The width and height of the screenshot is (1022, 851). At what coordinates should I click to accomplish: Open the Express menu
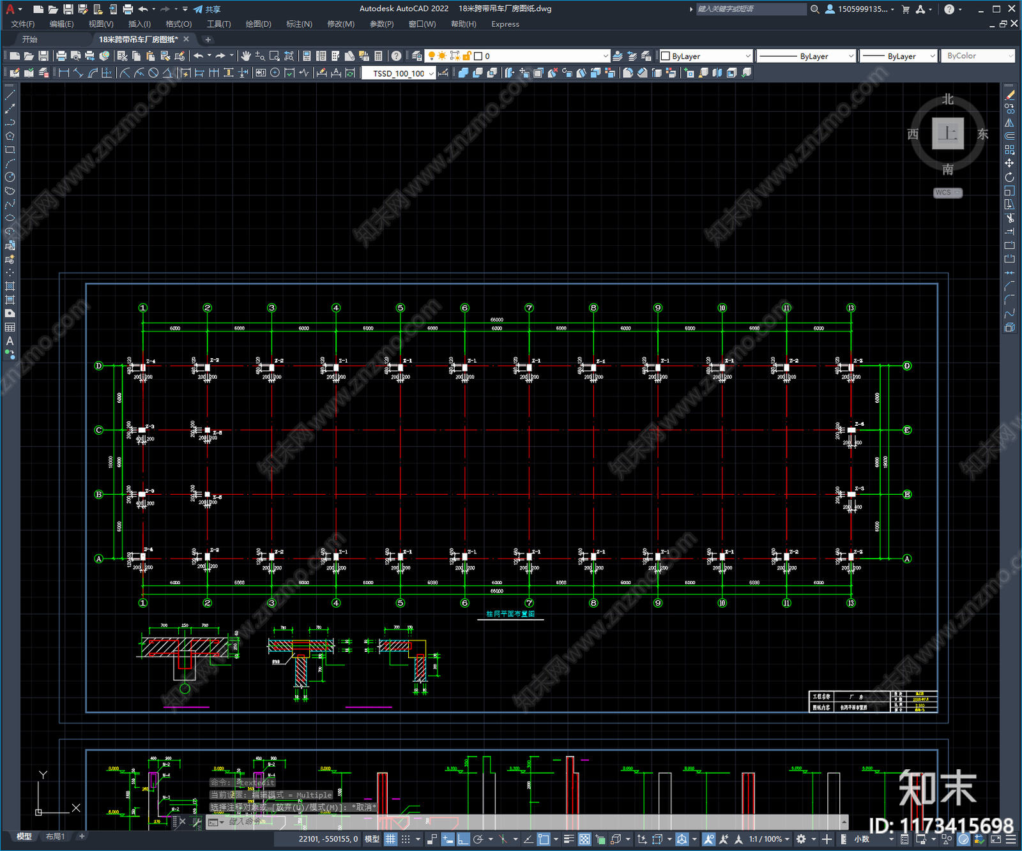[x=505, y=24]
